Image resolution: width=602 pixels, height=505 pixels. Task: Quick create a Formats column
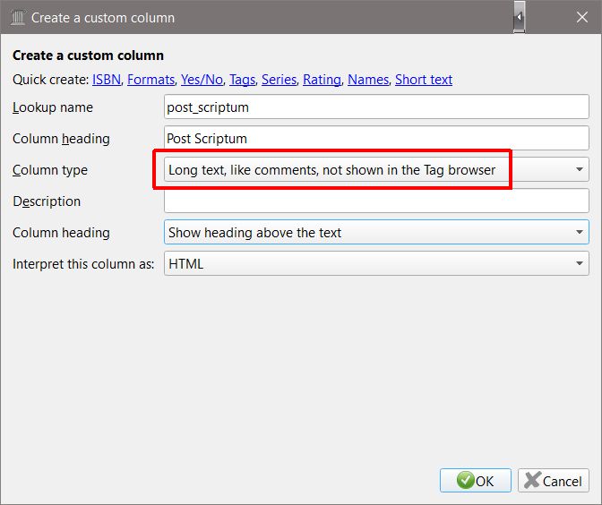150,80
